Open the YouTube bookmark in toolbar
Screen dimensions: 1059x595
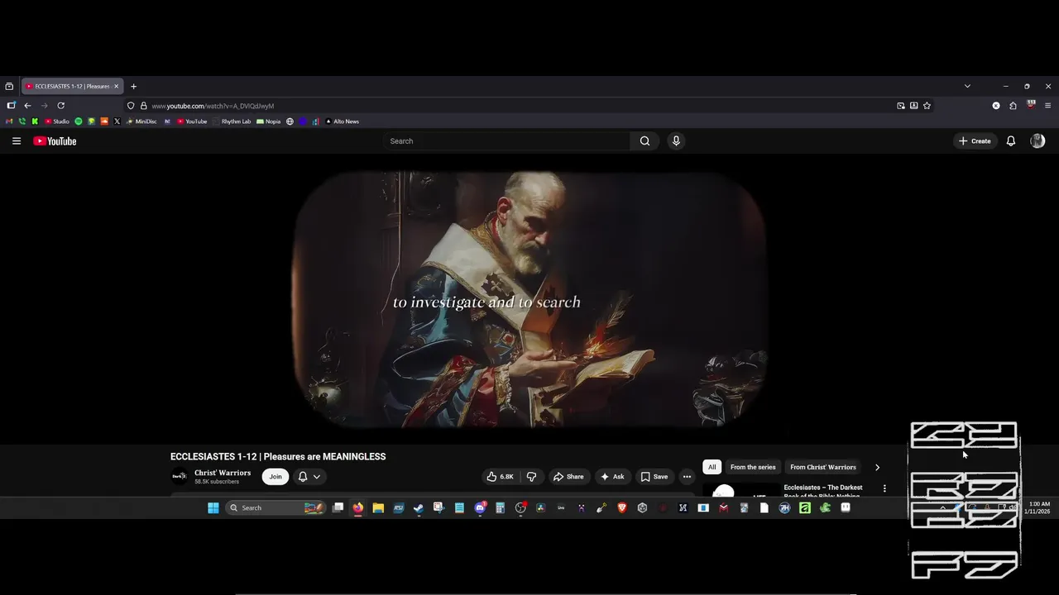coord(192,121)
